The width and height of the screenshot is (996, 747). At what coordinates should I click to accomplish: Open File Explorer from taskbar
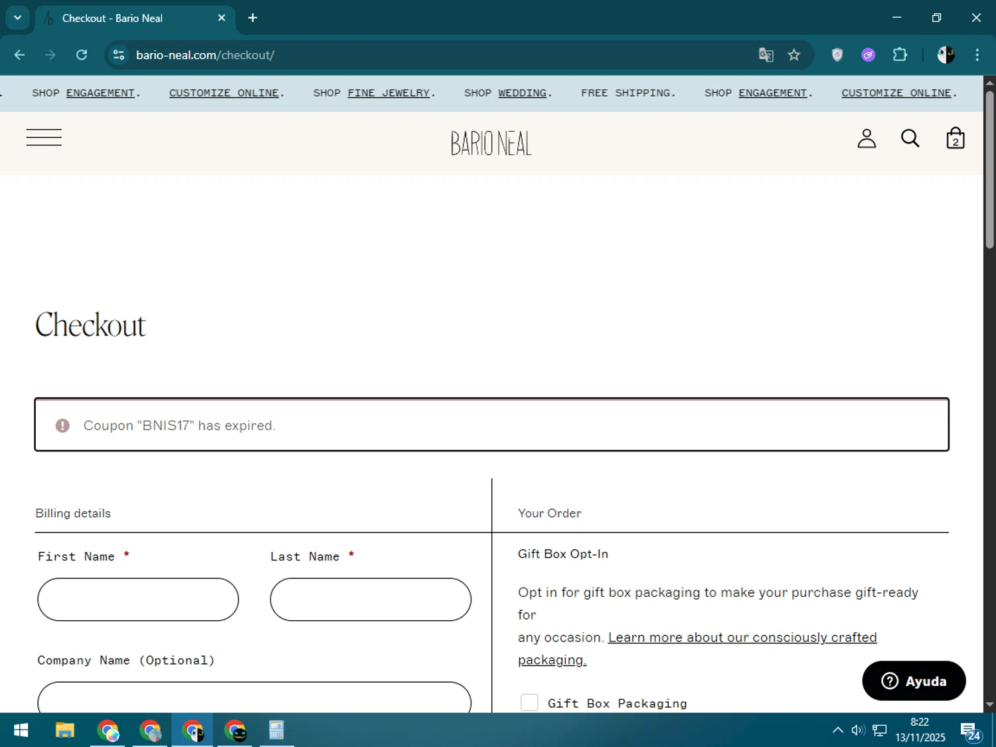(64, 730)
